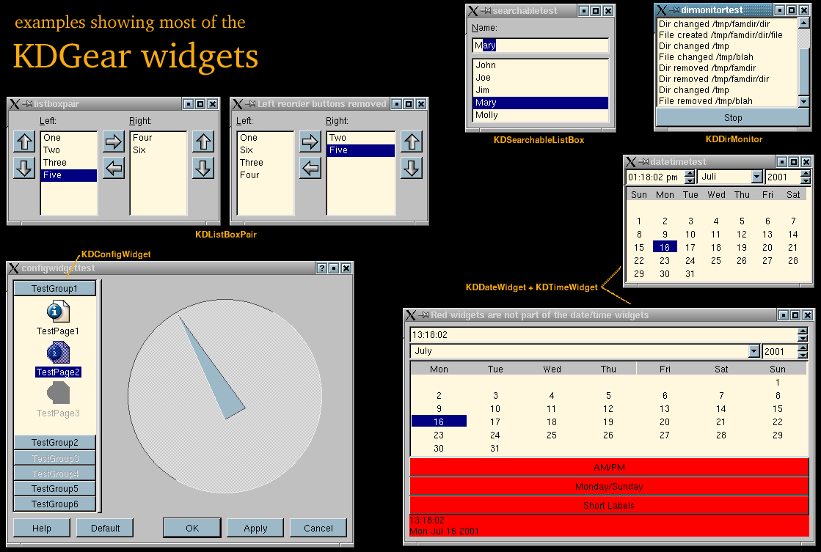Select day 16 highlighted in datetimetest calendar
This screenshot has width=821, height=552.
[665, 248]
